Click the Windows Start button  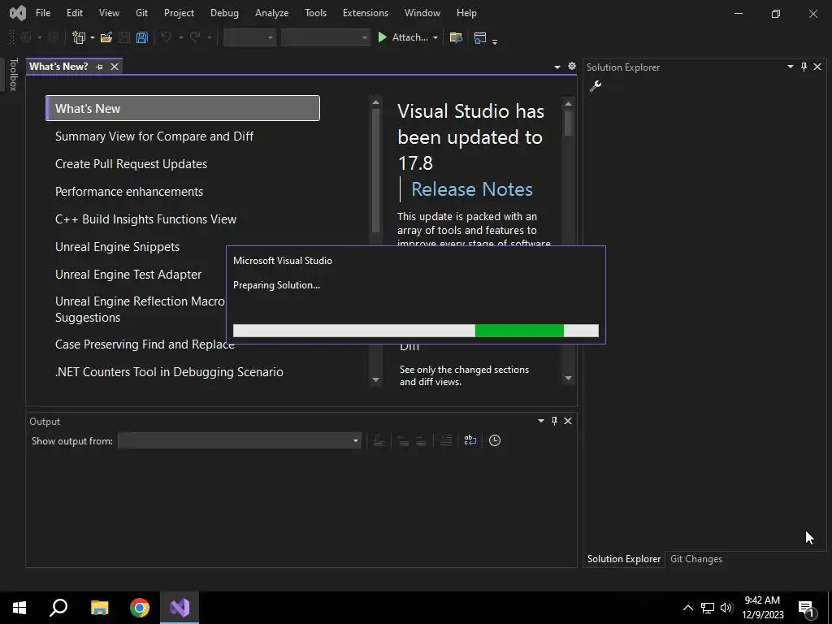[x=19, y=608]
